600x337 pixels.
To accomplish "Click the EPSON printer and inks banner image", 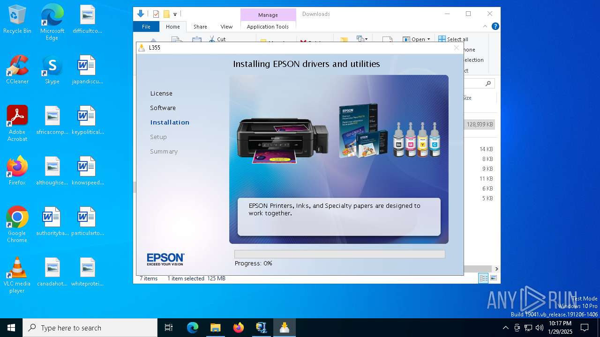I will point(339,159).
